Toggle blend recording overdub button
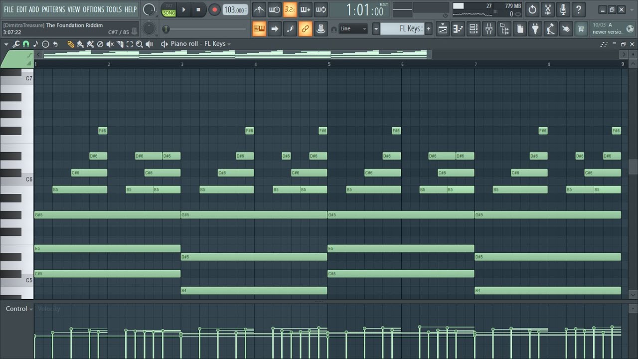 coord(305,9)
